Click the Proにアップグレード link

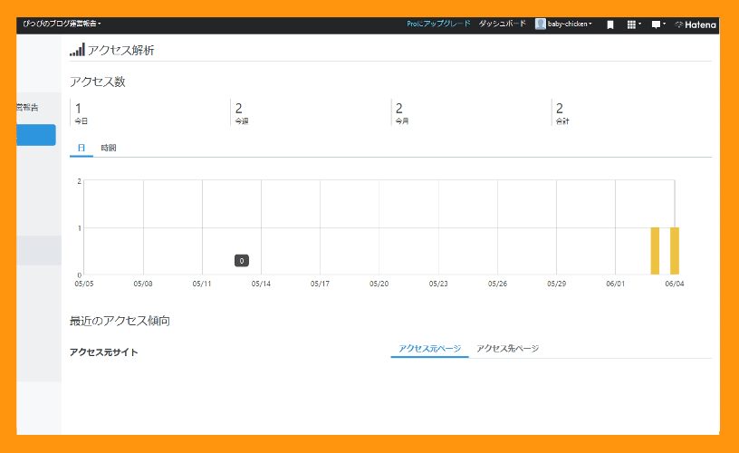pos(438,24)
